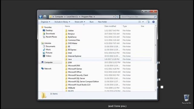Open the Share with dropdown
Image resolution: width=194 pixels, height=109 pixels.
coord(80,22)
